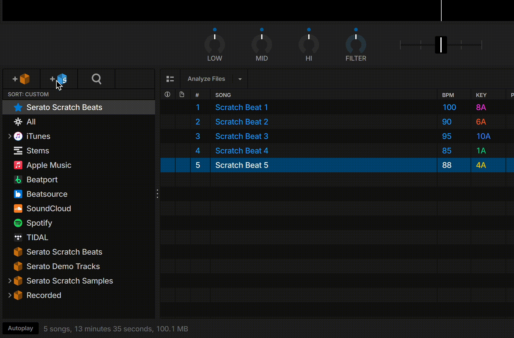
Task: Click the panel divider handle dots
Action: pyautogui.click(x=157, y=194)
